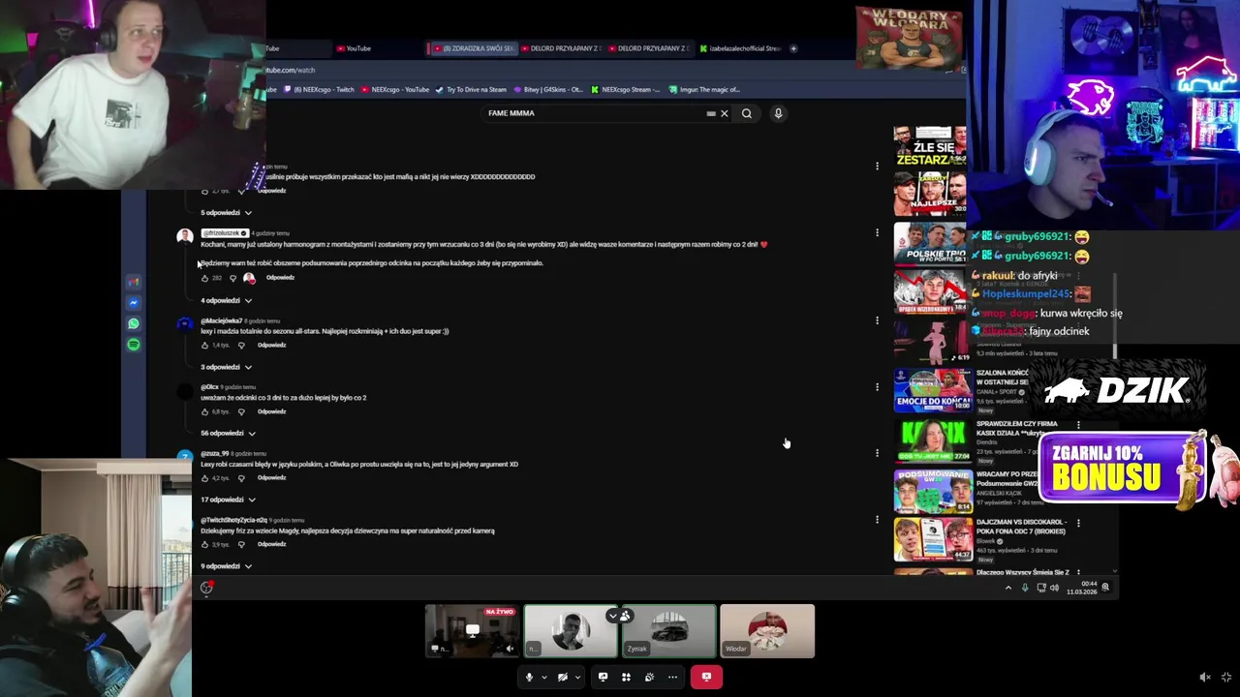Like the @Maciejówka7 comment
This screenshot has width=1240, height=697.
pos(204,345)
